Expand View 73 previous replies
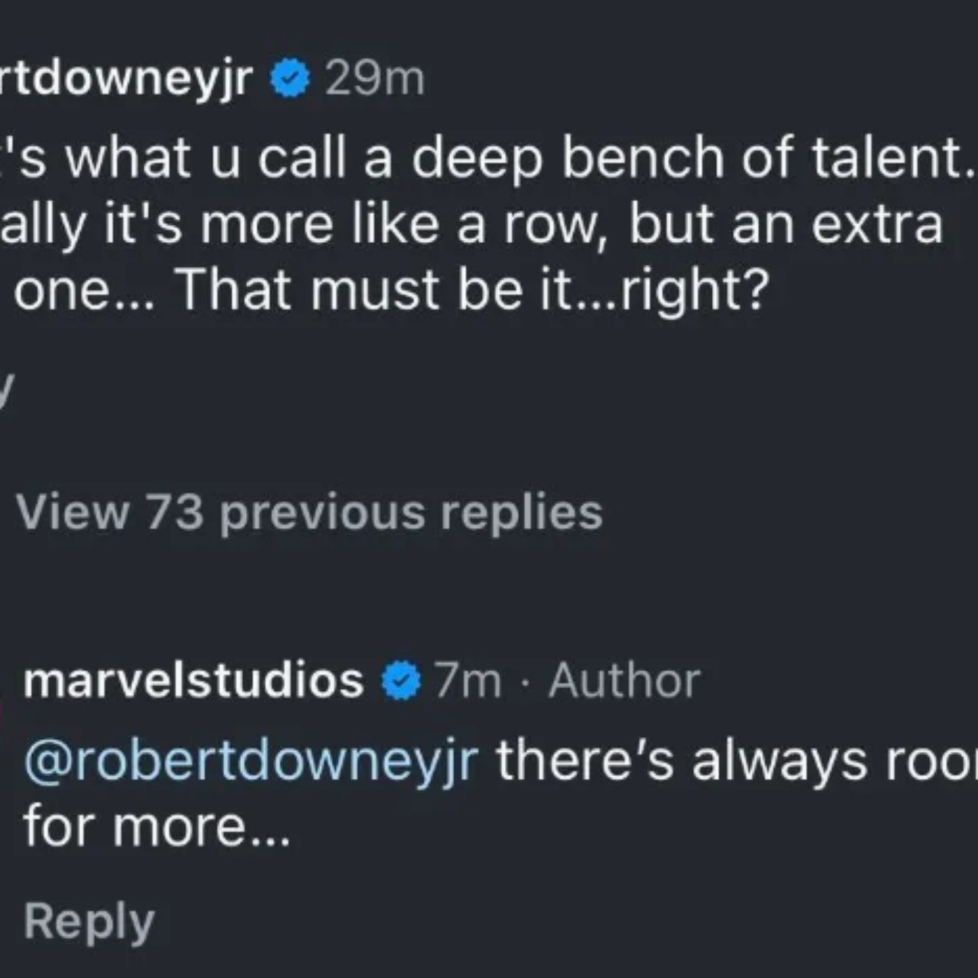Image resolution: width=978 pixels, height=978 pixels. pyautogui.click(x=309, y=513)
